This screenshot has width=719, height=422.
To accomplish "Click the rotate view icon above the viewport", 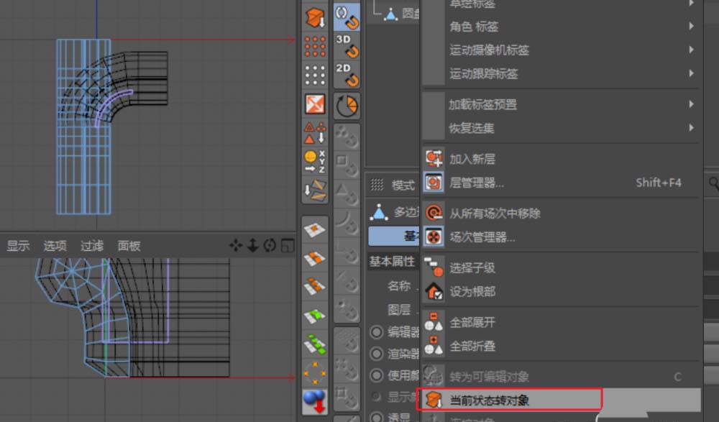I will pyautogui.click(x=270, y=245).
